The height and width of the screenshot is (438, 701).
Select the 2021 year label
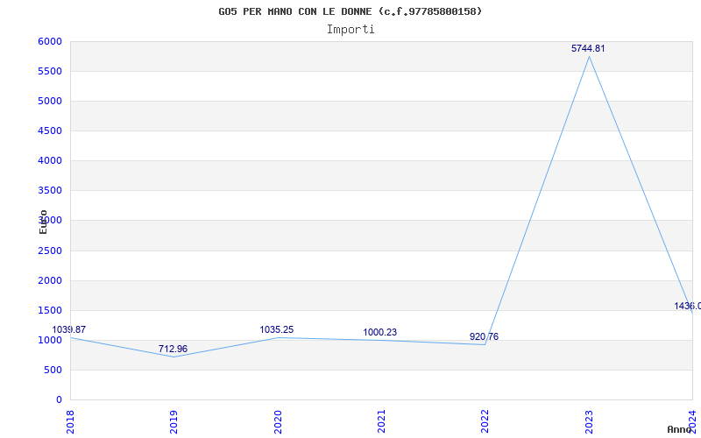tap(381, 422)
